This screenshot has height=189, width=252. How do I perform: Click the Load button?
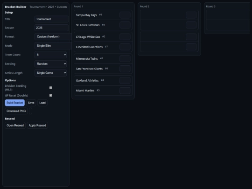pyautogui.click(x=42, y=103)
